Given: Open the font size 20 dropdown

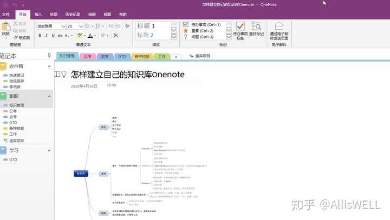Looking at the screenshot, I should (x=81, y=26).
